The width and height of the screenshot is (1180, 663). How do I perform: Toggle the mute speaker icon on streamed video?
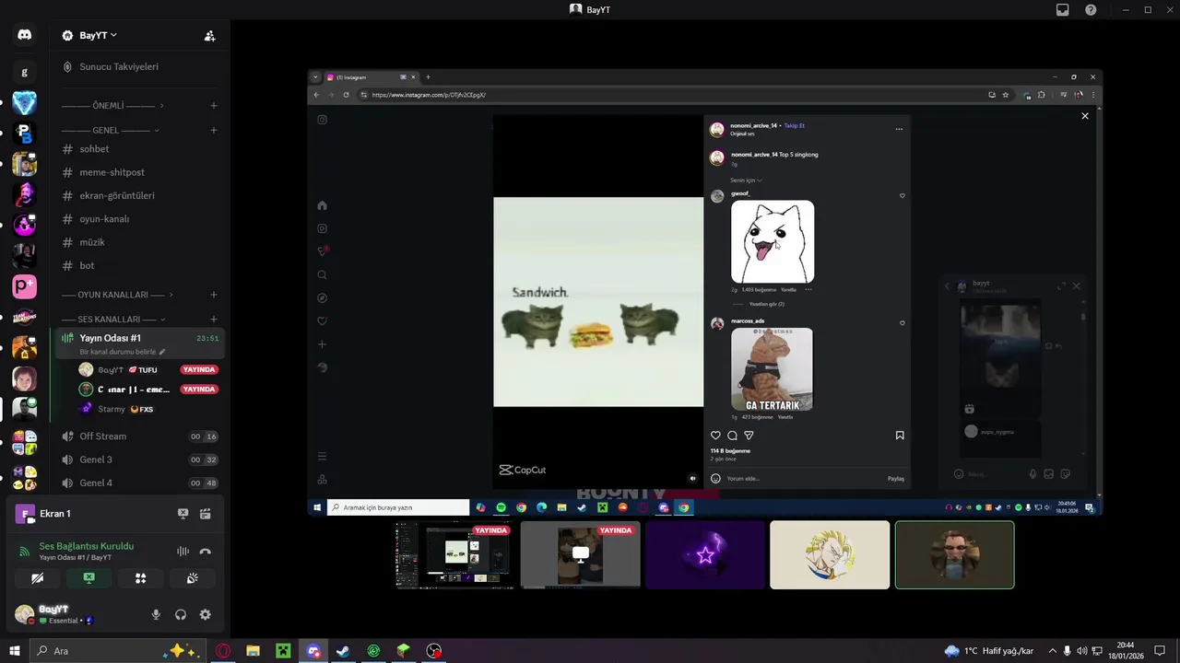[x=692, y=478]
